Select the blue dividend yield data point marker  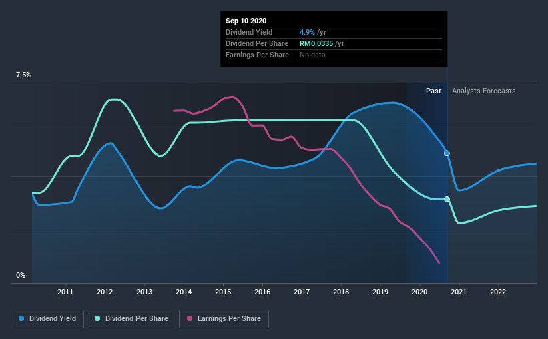[447, 153]
